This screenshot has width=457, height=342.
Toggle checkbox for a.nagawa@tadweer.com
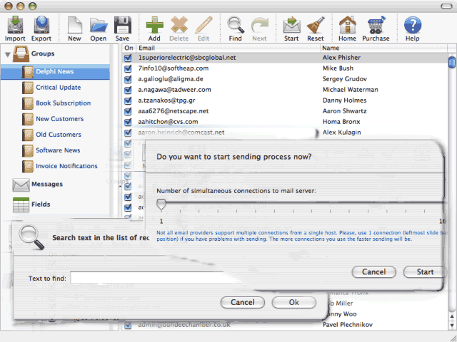[x=129, y=90]
